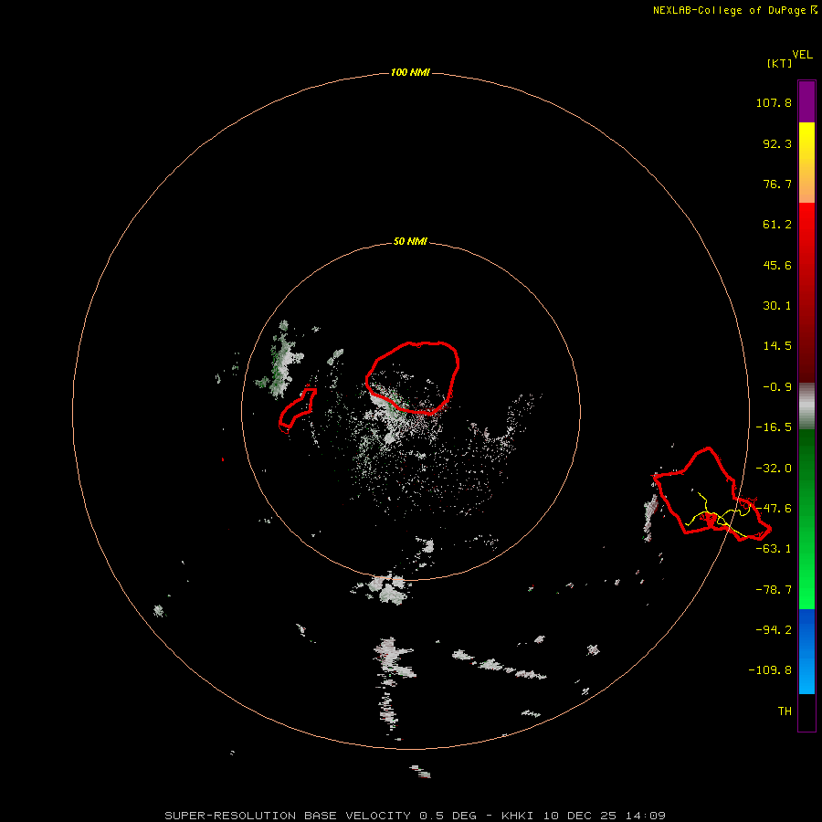Click the [KT] units label
Image resolution: width=822 pixels, height=822 pixels.
780,63
